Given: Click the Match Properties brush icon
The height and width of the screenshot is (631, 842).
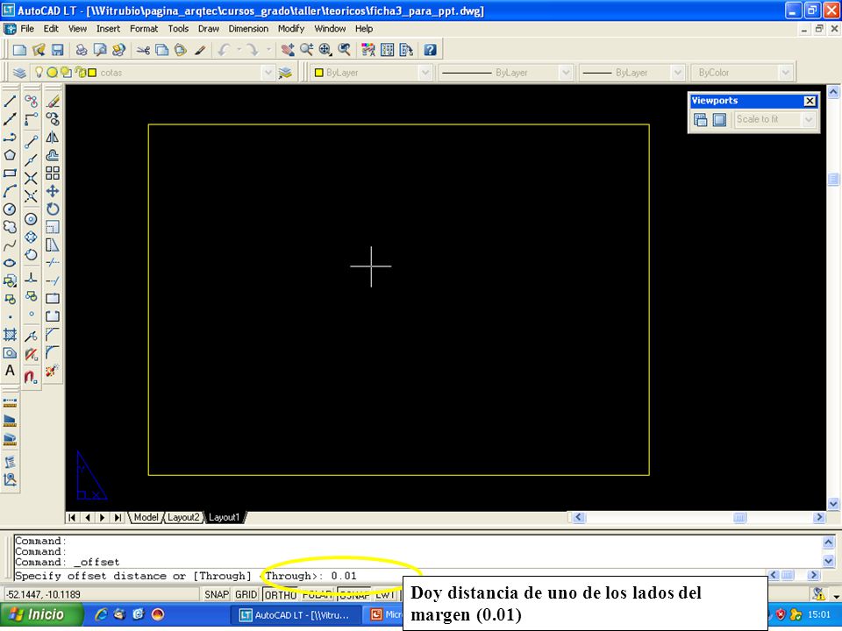Looking at the screenshot, I should coord(200,50).
